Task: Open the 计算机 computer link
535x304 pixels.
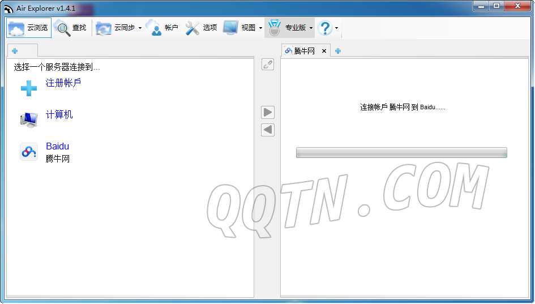Action: click(59, 115)
